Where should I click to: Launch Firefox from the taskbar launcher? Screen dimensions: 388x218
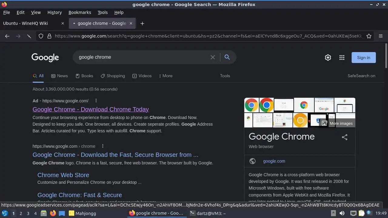53,213
